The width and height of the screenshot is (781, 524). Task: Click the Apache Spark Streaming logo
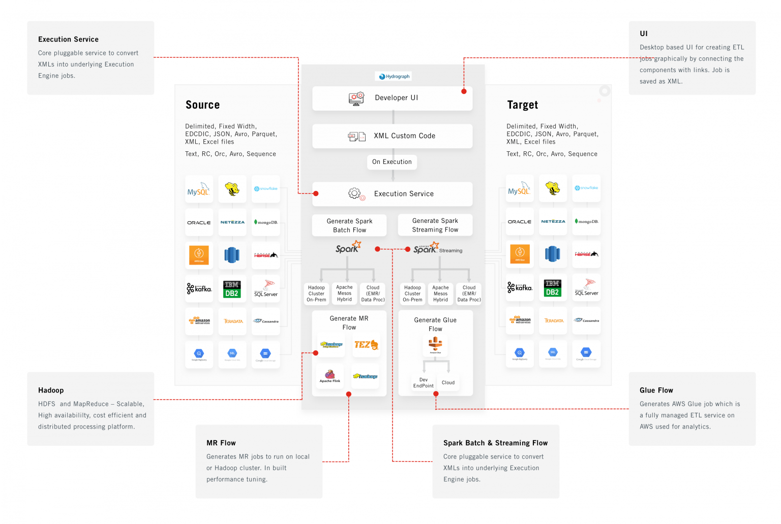[x=438, y=248]
